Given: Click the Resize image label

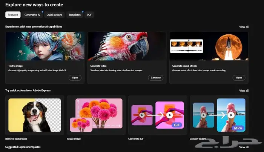Looking at the screenshot, I should [74, 139].
